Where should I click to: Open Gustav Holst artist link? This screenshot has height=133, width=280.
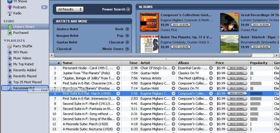(67, 42)
